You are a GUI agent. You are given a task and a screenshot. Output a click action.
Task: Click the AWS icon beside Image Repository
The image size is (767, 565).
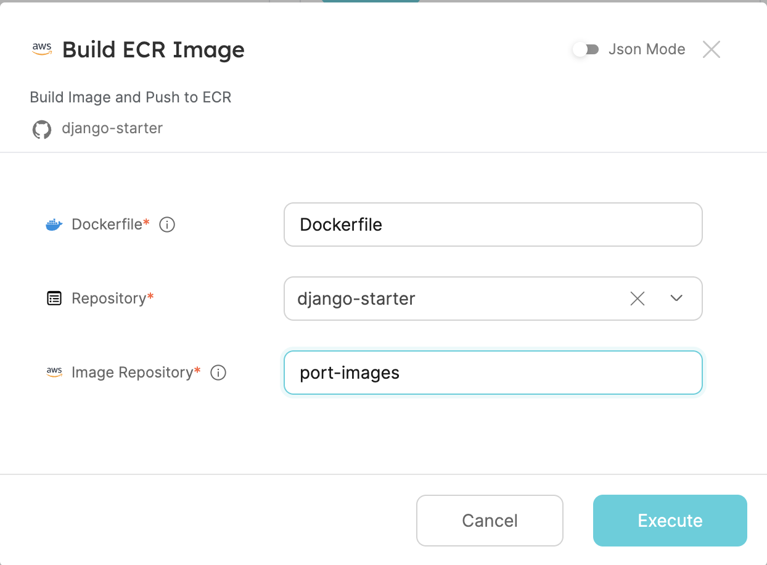point(54,373)
